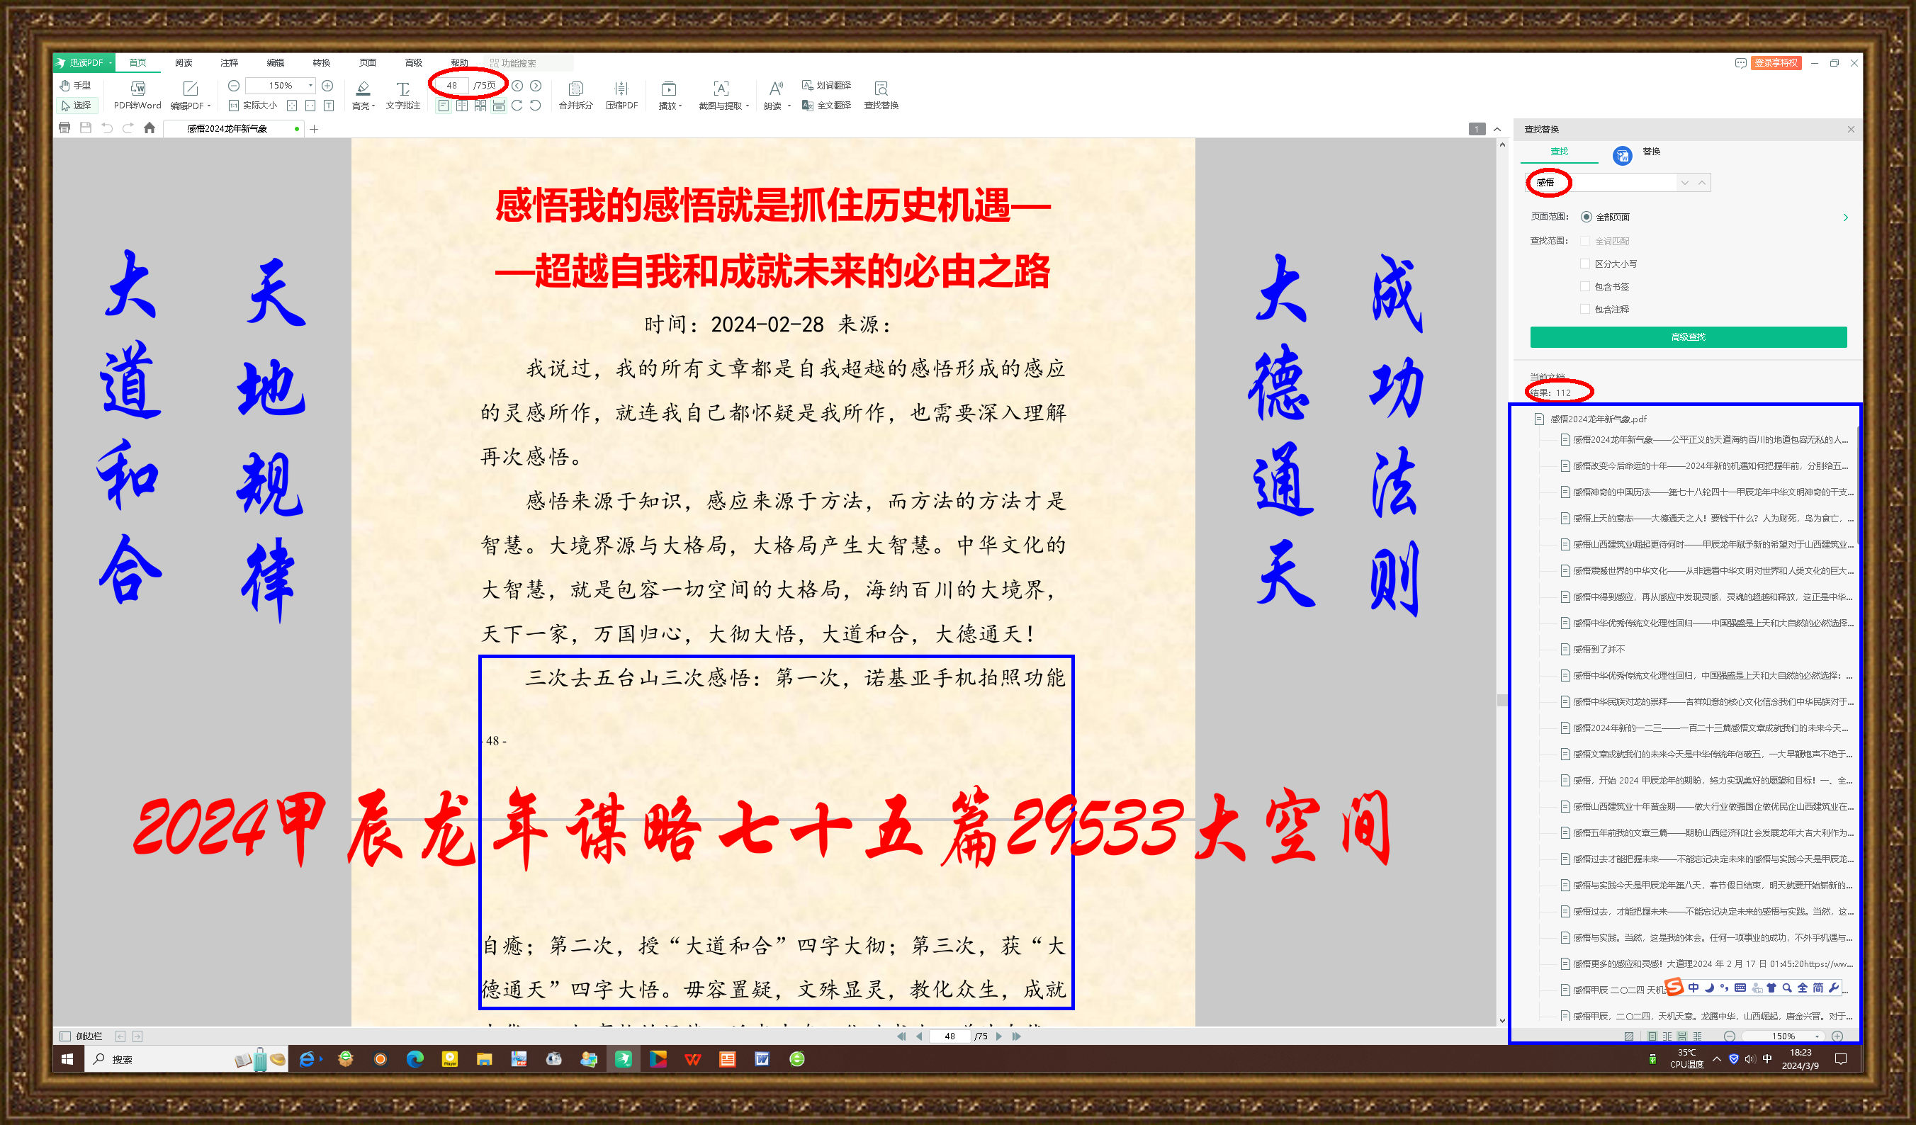Enable the 区分大小写 checkbox
Screen dimensions: 1916x1125
click(1585, 264)
